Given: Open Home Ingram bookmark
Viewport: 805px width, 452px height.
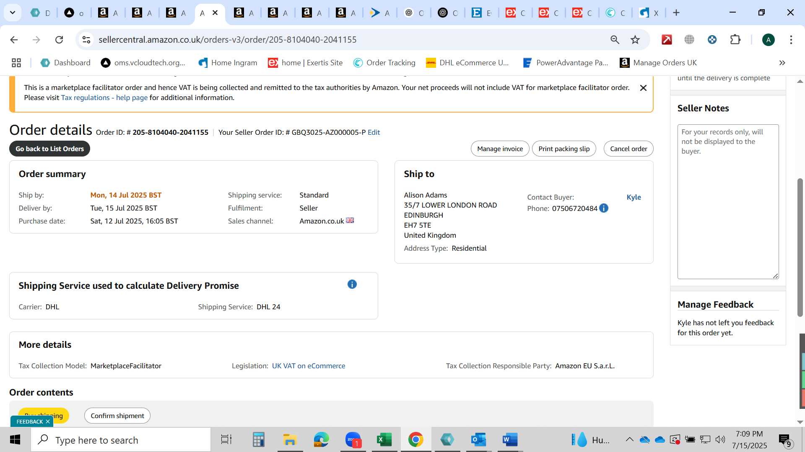Looking at the screenshot, I should pyautogui.click(x=228, y=63).
